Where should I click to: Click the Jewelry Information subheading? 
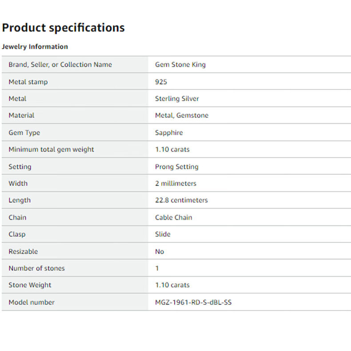point(35,47)
